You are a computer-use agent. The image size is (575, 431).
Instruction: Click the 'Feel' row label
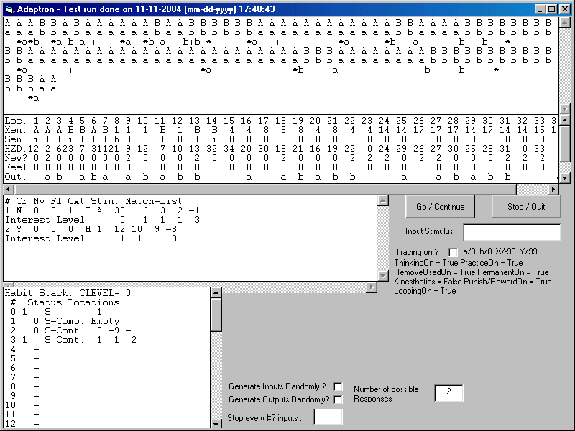[x=15, y=167]
